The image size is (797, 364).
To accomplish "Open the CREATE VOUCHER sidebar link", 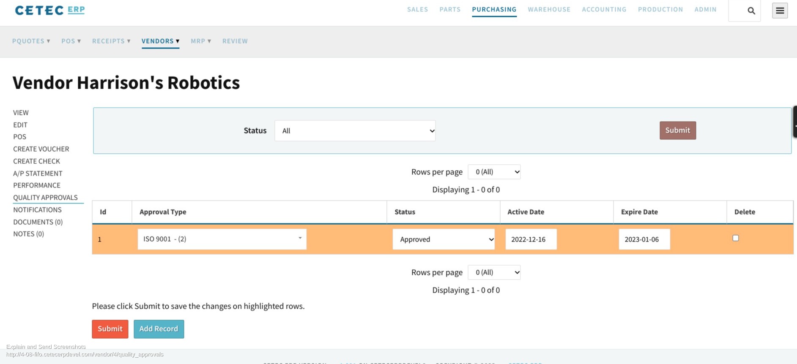I will click(x=41, y=149).
